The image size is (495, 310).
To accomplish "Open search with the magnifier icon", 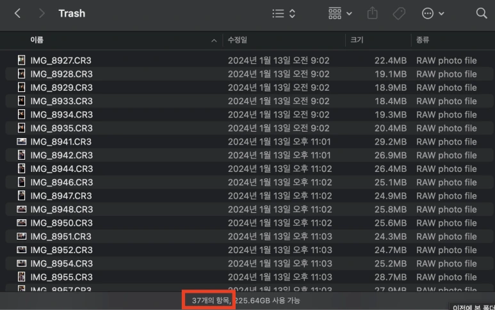I will (x=482, y=13).
